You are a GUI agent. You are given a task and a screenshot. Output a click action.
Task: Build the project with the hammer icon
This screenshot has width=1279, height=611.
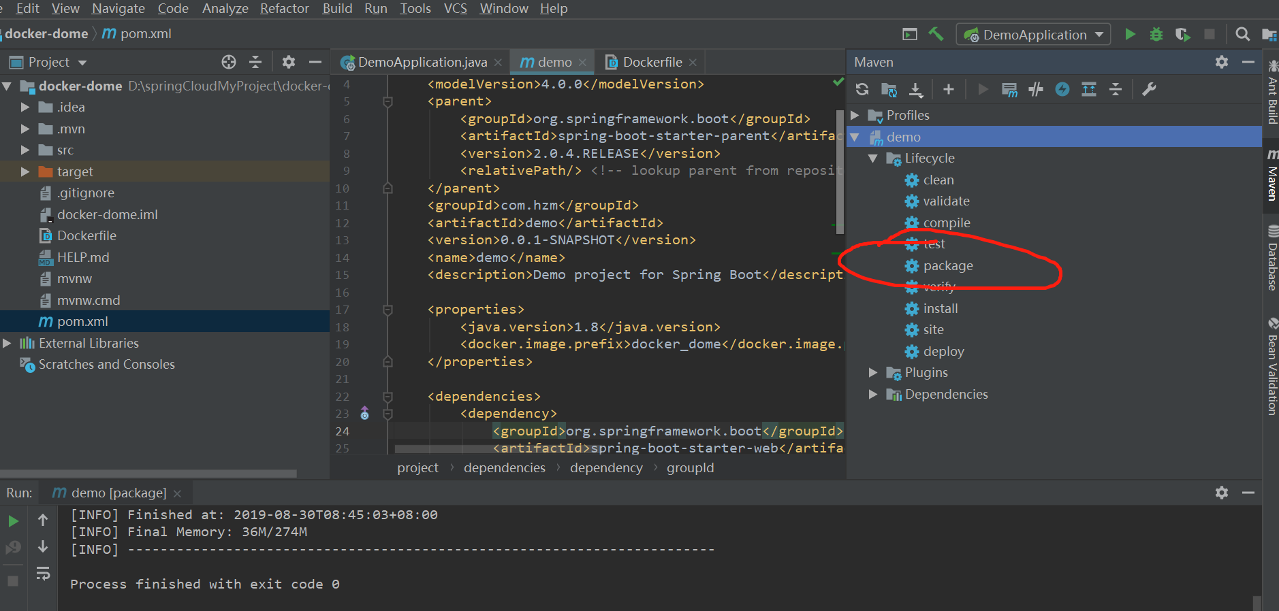936,34
